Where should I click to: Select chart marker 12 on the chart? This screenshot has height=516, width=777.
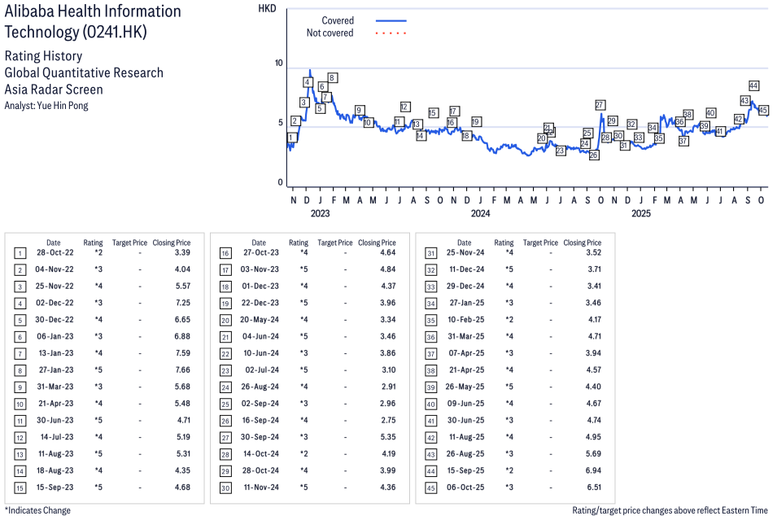click(x=404, y=107)
